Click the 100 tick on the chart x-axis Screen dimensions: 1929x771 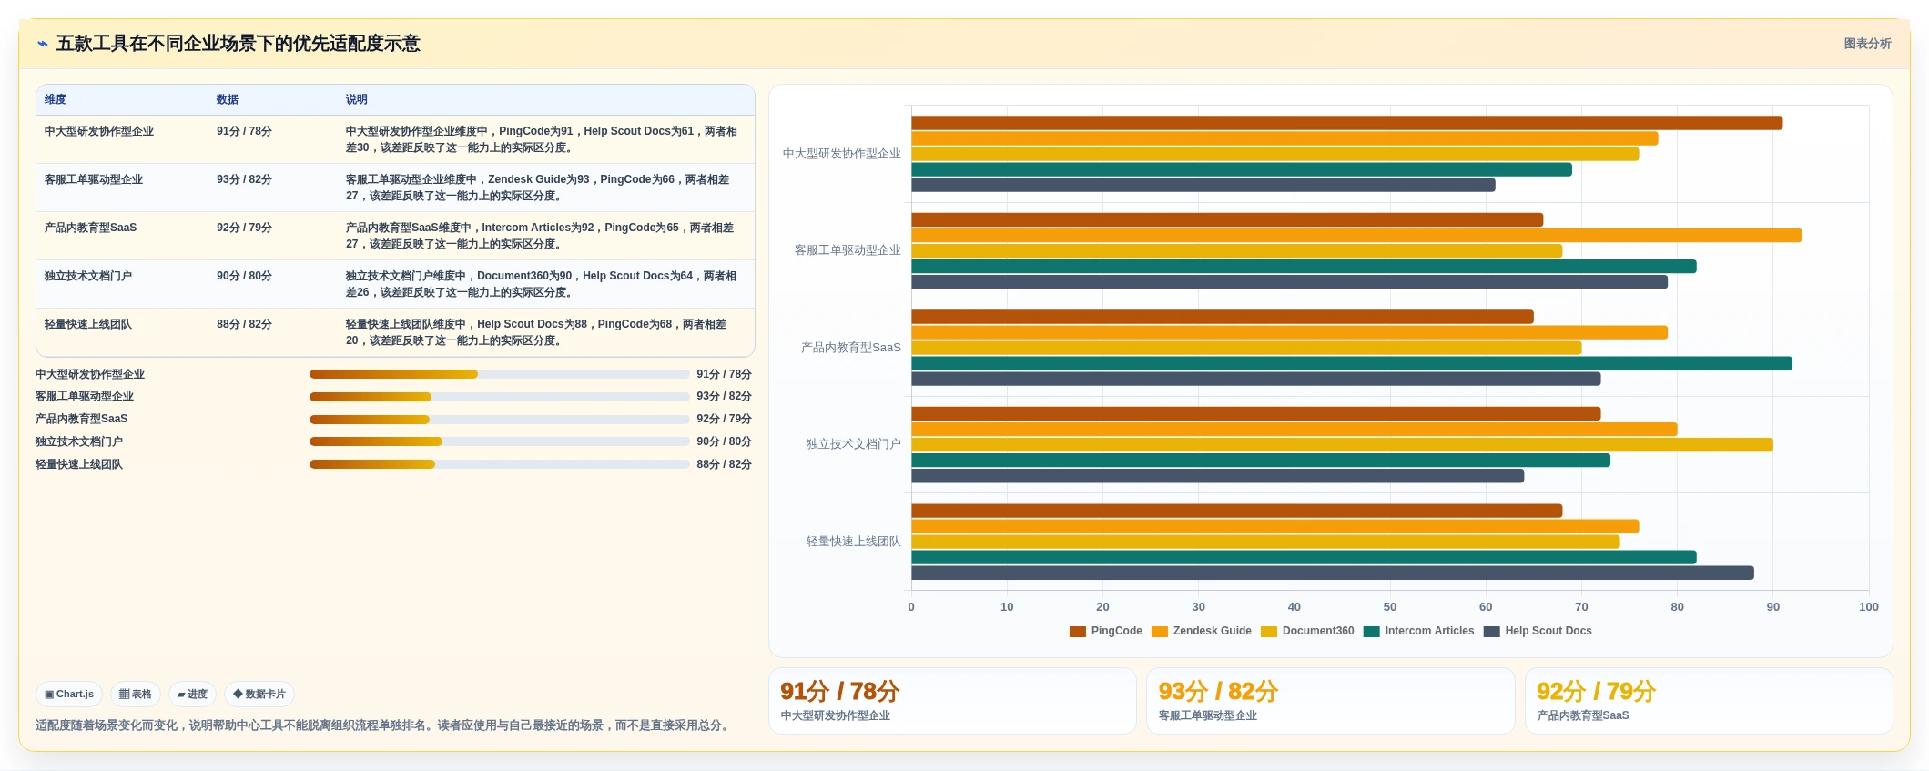pyautogui.click(x=1868, y=607)
